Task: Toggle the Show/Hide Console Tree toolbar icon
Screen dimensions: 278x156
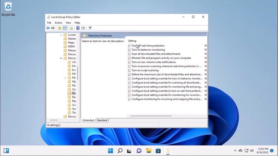Action: tap(65, 28)
